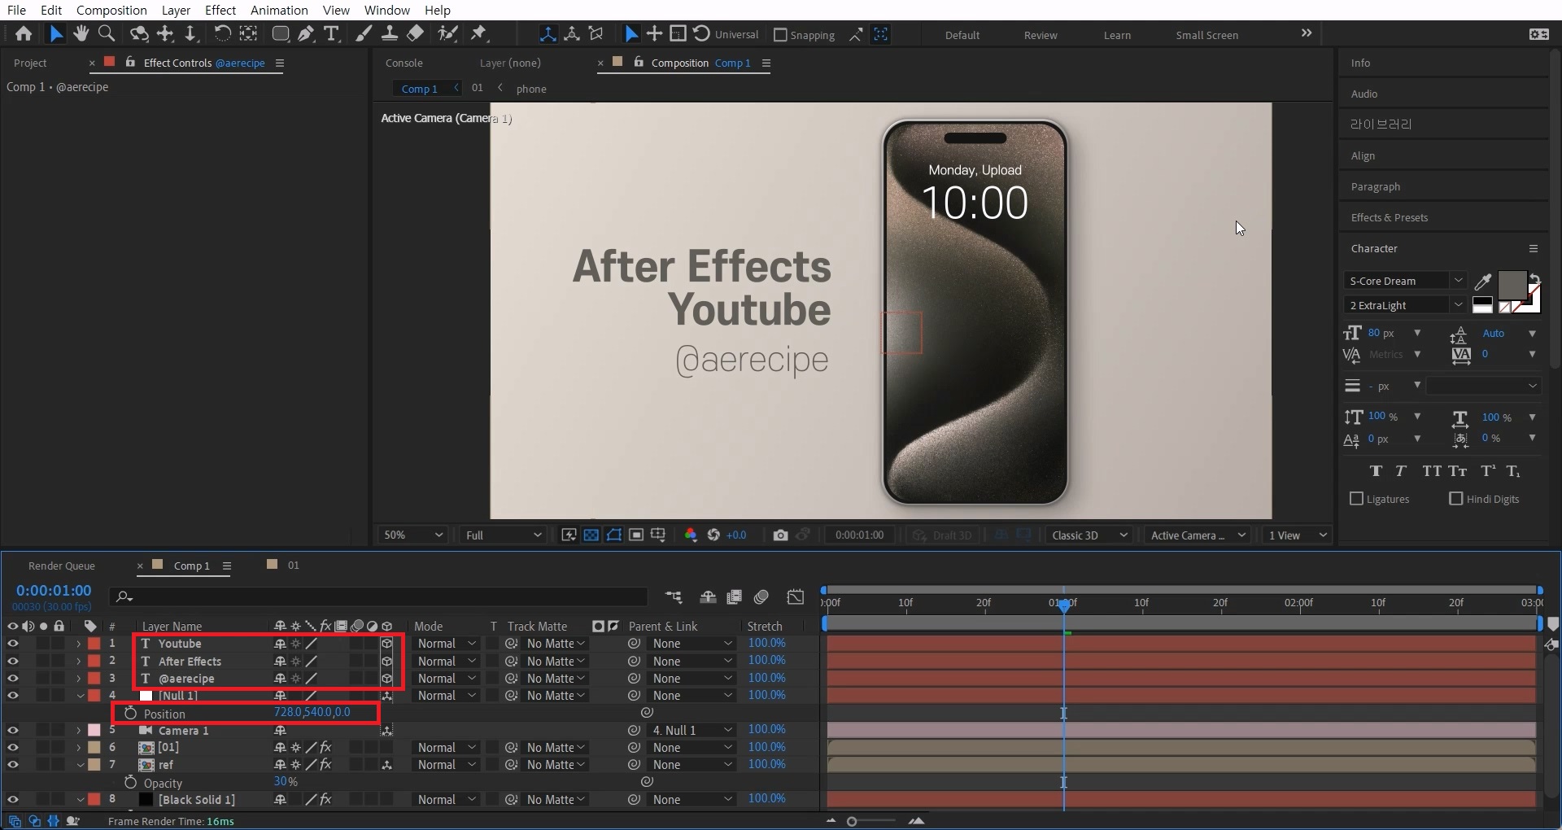Image resolution: width=1562 pixels, height=830 pixels.
Task: Select the Hand tool
Action: (x=81, y=33)
